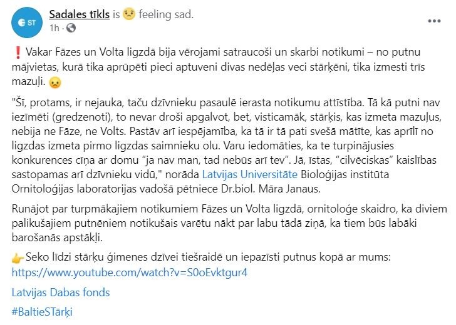Click the "Seko līdzi stārķu ģimenes" sentence
456x325 pixels.
(208, 257)
